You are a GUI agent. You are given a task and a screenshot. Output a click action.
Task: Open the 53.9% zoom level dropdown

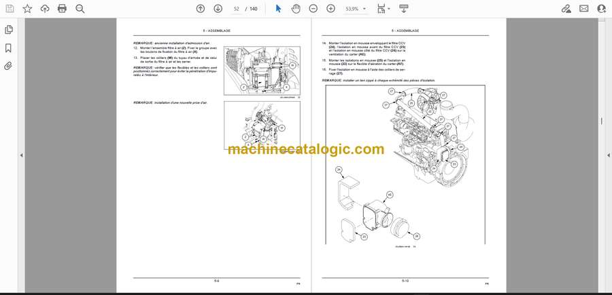pos(356,9)
